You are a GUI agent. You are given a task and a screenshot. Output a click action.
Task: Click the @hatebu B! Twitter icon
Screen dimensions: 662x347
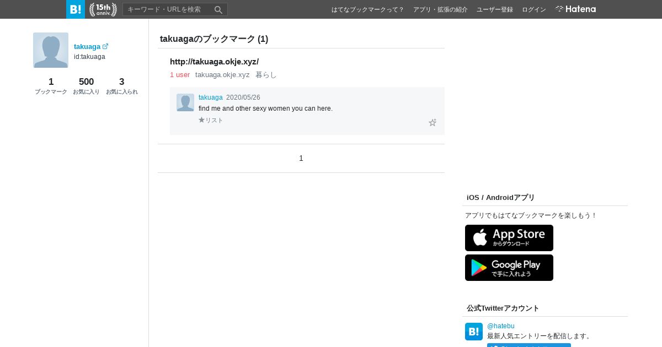click(474, 332)
